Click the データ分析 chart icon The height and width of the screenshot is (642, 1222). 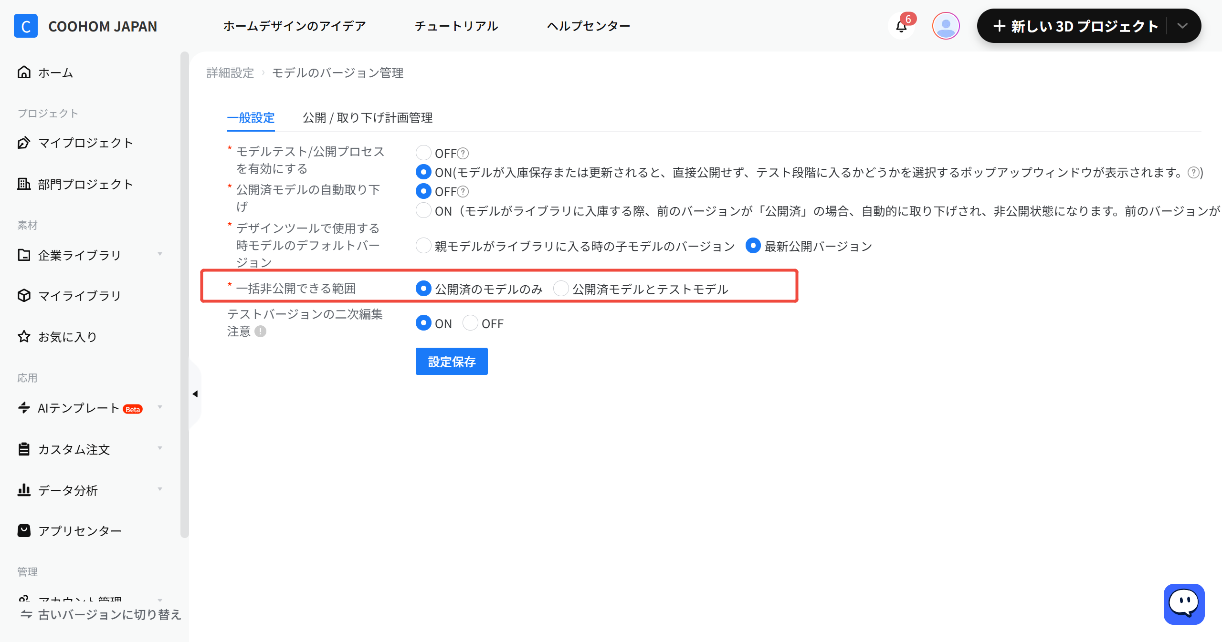click(24, 490)
